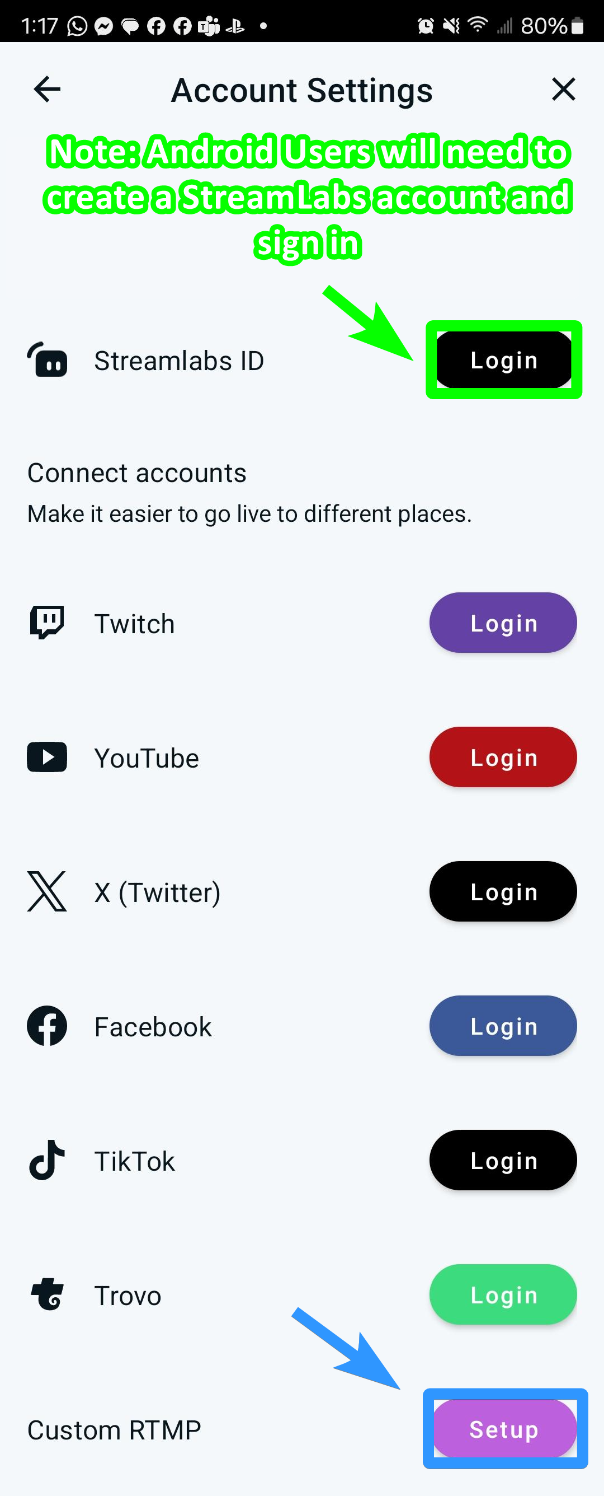Open Custom RTMP Setup
This screenshot has height=1496, width=604.
coord(504,1429)
